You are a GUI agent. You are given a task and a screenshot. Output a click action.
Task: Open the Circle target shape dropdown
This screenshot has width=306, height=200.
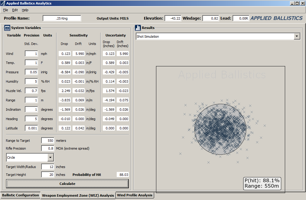(50, 157)
